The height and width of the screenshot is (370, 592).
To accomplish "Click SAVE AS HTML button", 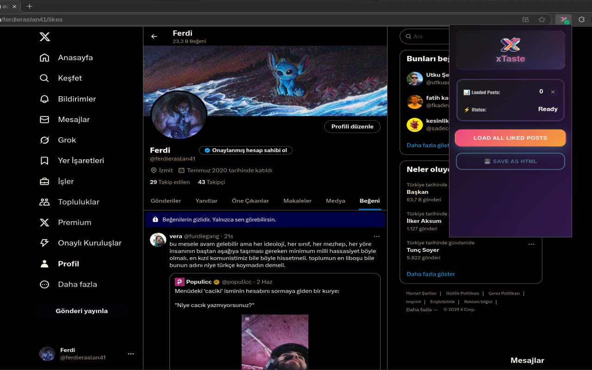I will 510,161.
